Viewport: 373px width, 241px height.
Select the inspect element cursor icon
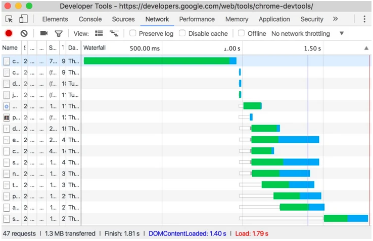click(9, 19)
